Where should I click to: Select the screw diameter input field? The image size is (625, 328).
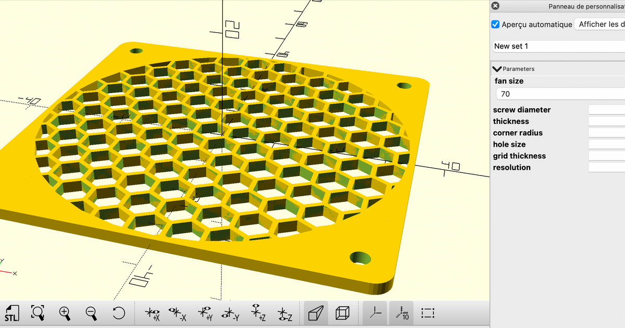tap(606, 109)
